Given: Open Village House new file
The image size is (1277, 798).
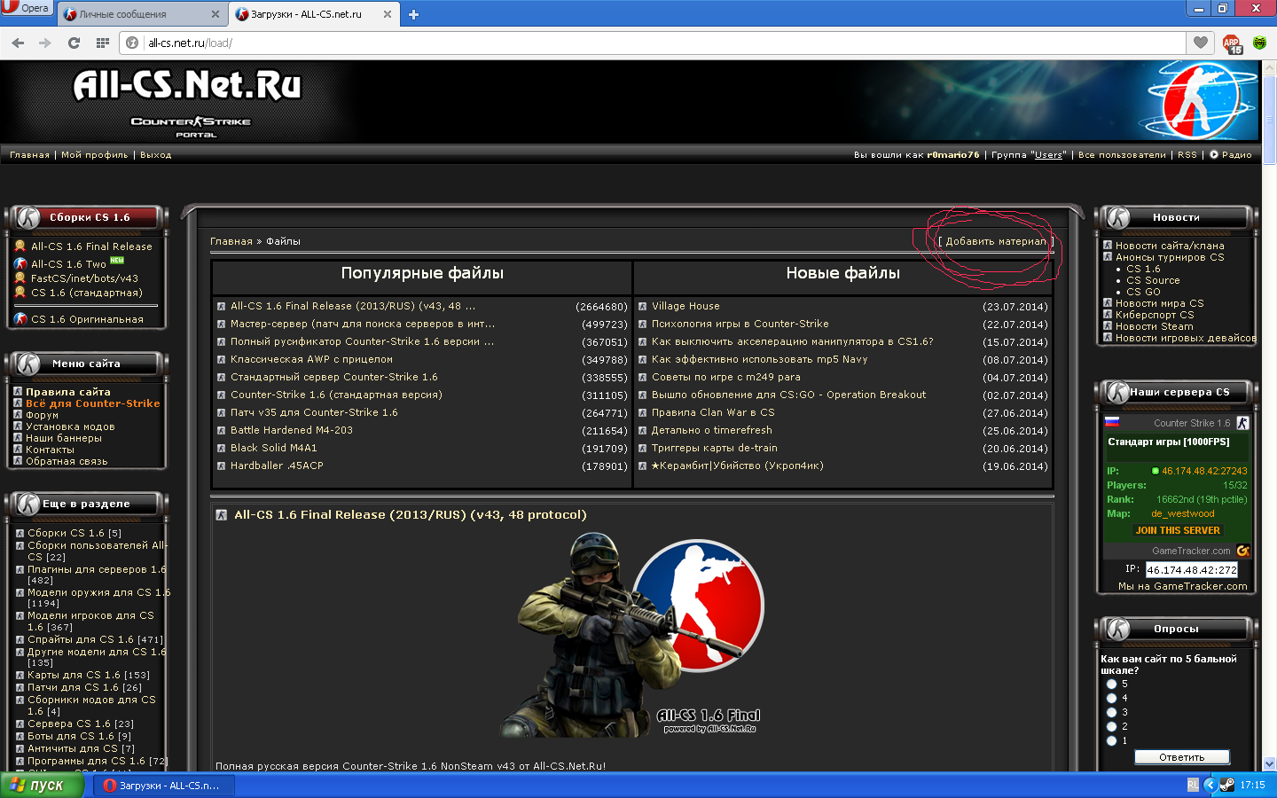Looking at the screenshot, I should pos(686,306).
